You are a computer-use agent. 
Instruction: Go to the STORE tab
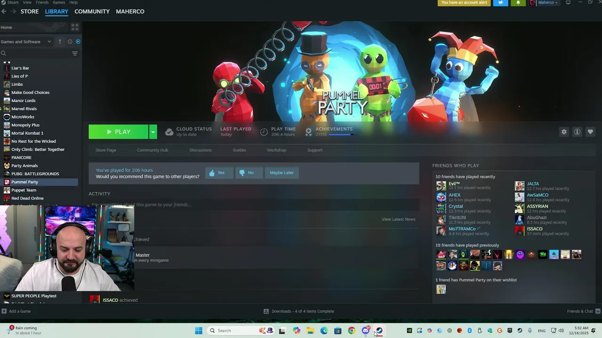[x=30, y=11]
